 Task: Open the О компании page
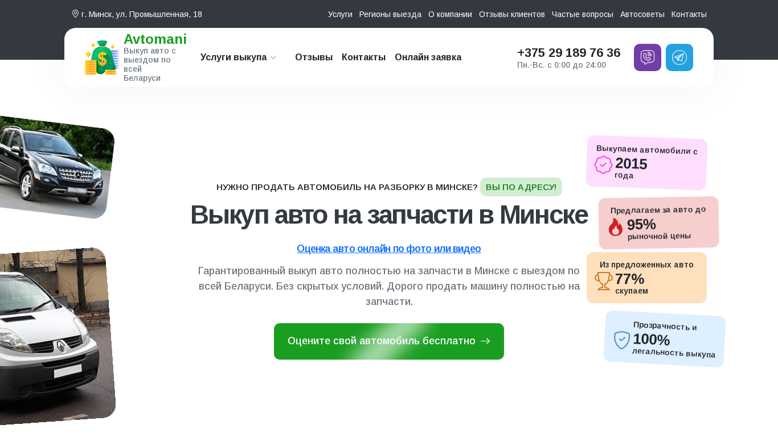(450, 14)
